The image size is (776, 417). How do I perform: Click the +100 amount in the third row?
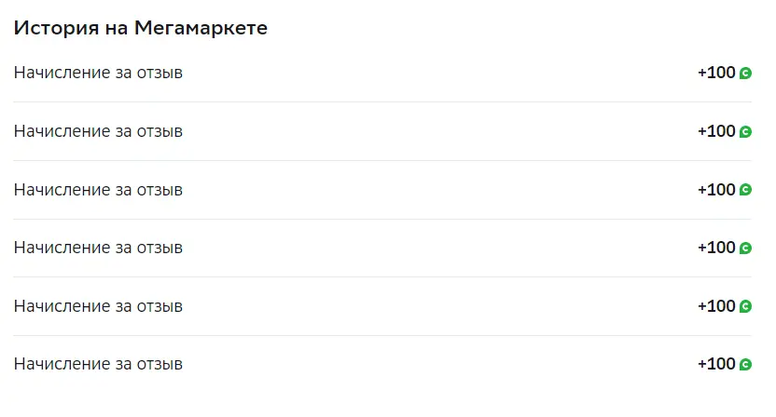pyautogui.click(x=716, y=190)
